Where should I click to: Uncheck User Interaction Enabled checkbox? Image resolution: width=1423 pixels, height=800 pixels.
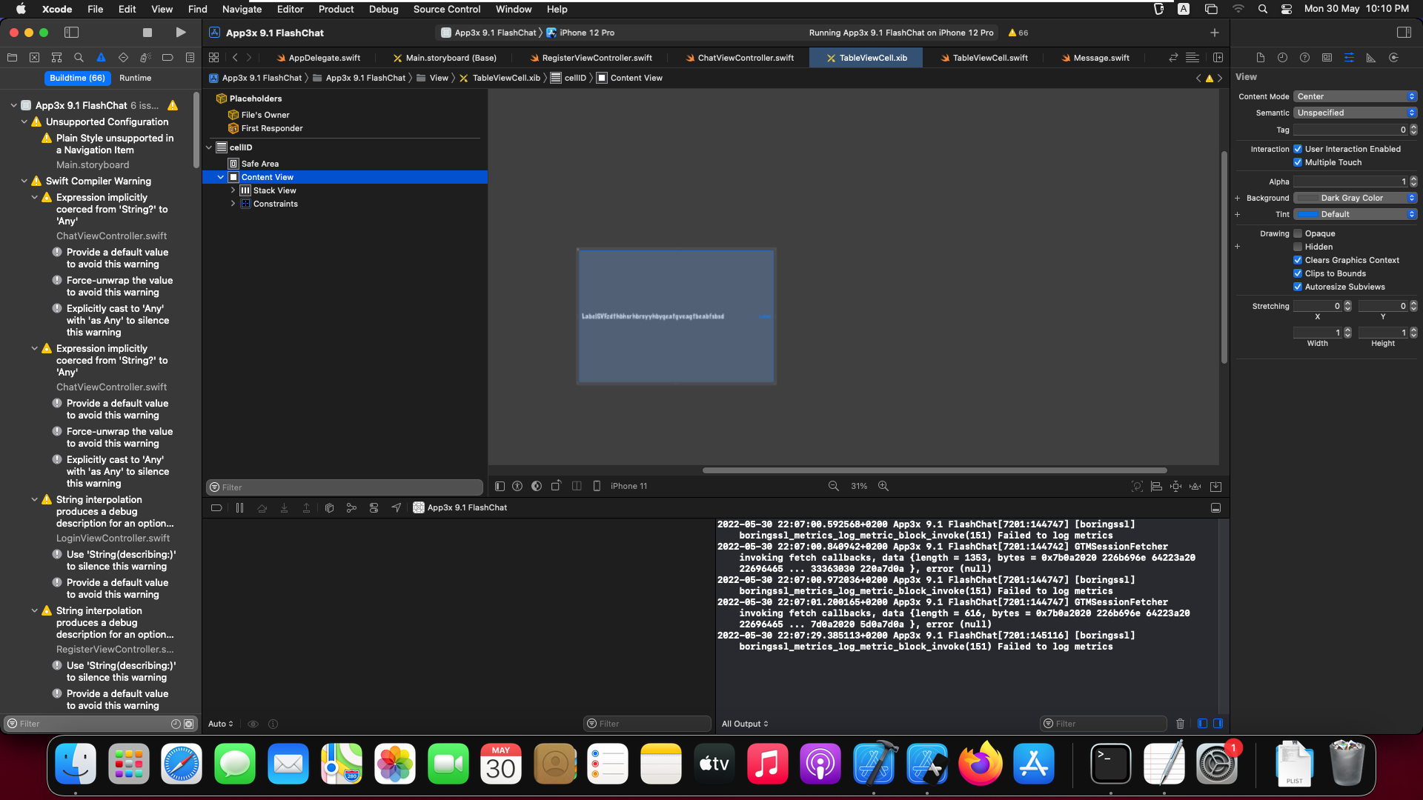coord(1298,149)
